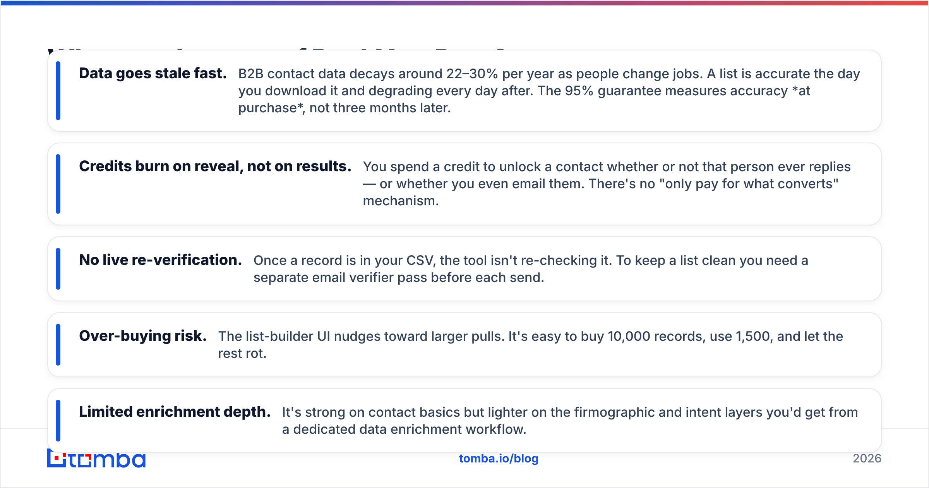Click the 'Limited enrichment depth.' heading
This screenshot has width=929, height=488.
pyautogui.click(x=175, y=412)
